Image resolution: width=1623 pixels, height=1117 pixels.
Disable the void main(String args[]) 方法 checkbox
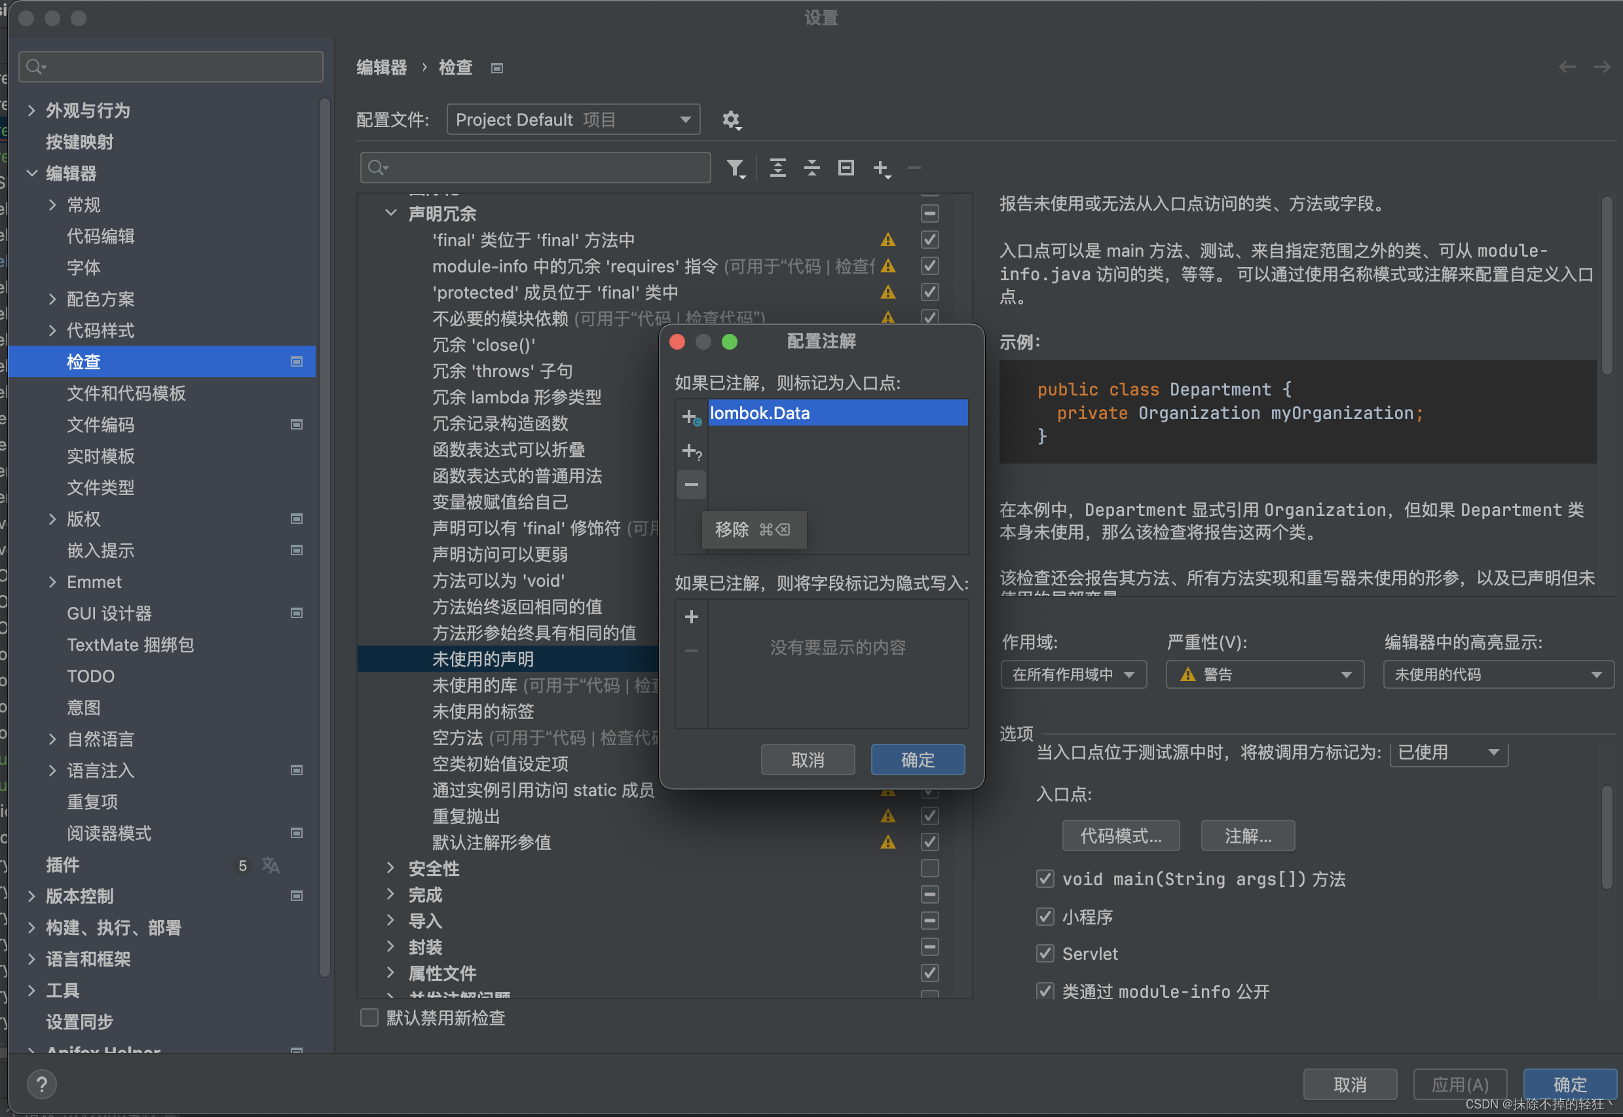point(1045,879)
